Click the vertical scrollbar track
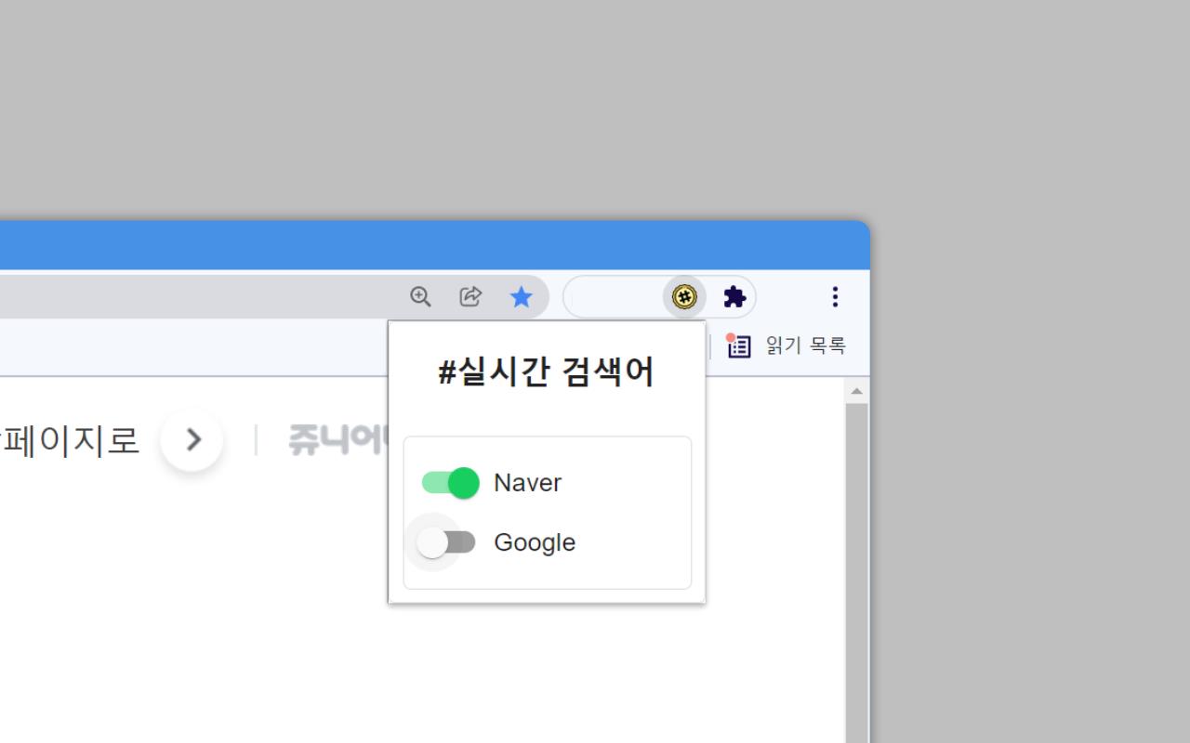 [856, 576]
